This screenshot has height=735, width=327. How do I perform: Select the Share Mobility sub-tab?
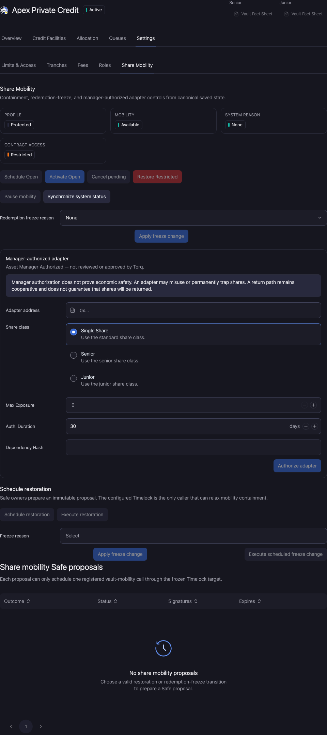pyautogui.click(x=137, y=65)
